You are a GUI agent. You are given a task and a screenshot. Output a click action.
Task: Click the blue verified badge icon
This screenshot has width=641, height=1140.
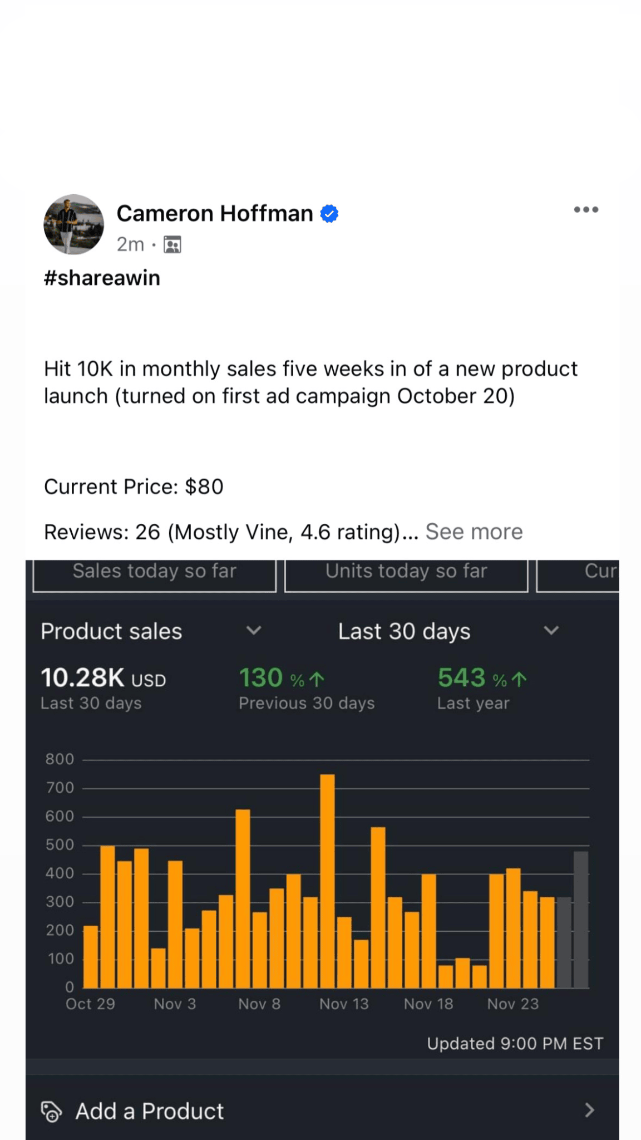[x=329, y=214]
